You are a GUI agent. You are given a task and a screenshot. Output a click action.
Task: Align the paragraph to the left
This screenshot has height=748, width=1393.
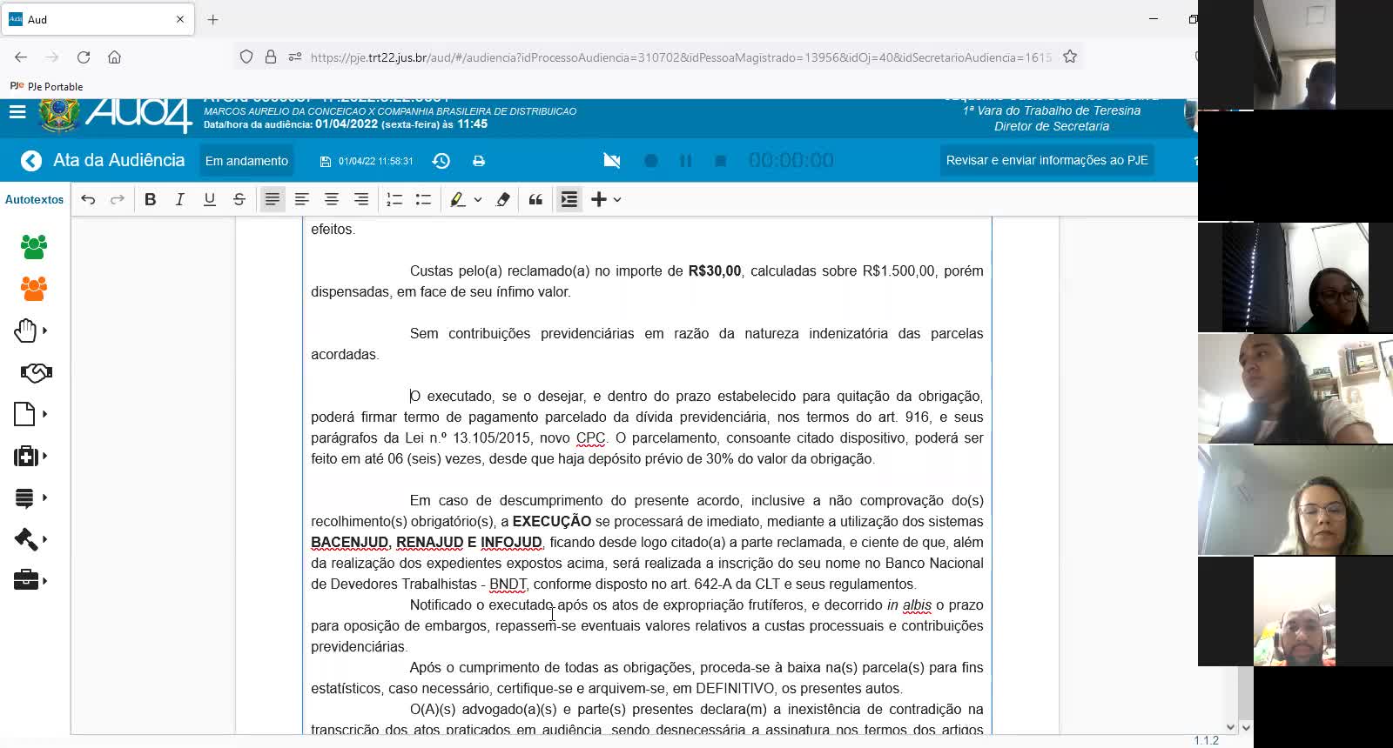click(302, 199)
